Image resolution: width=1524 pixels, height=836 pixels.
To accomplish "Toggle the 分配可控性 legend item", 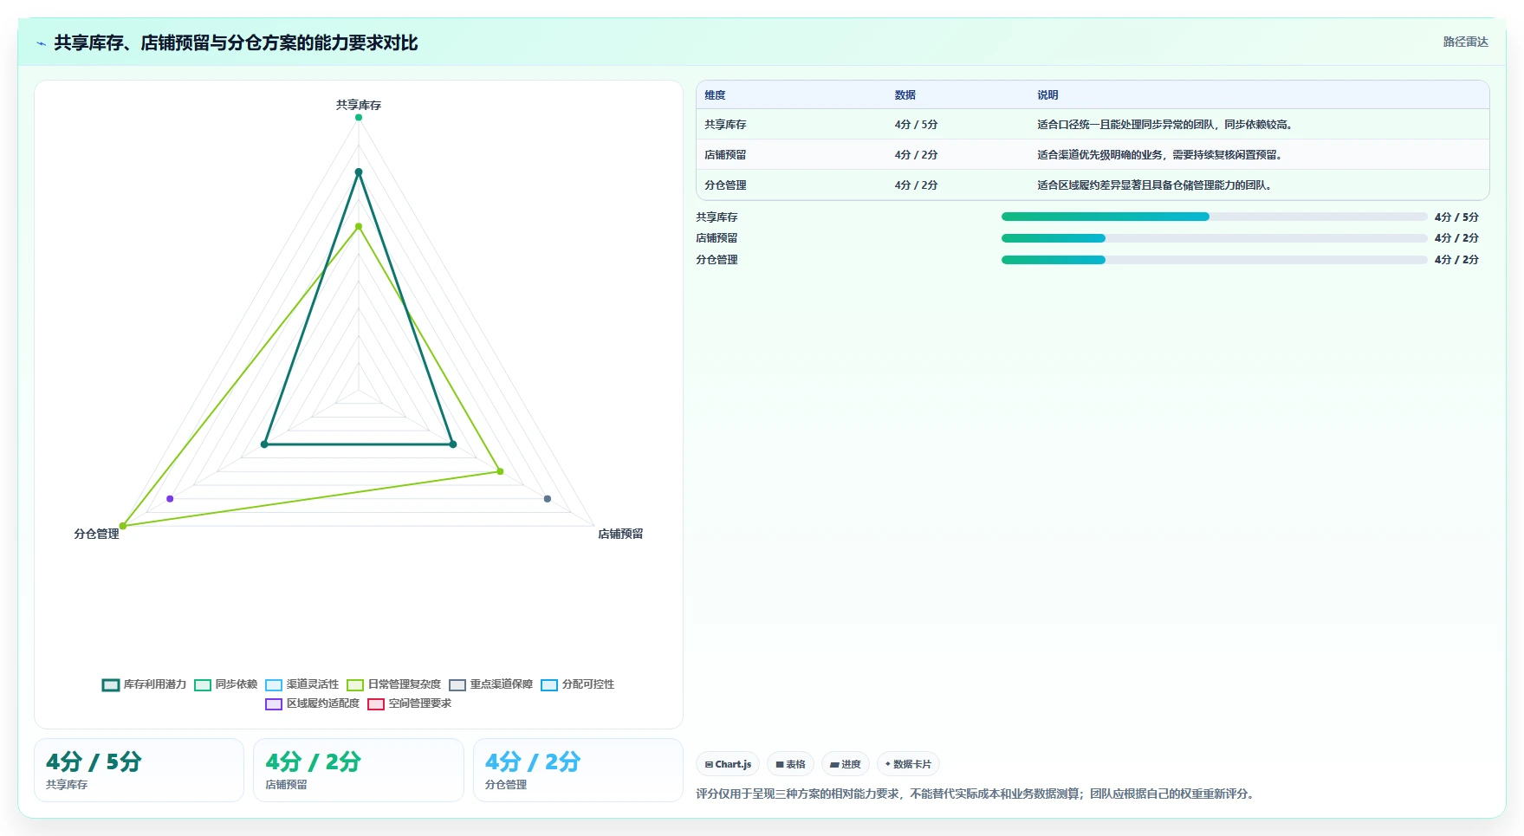I will (x=577, y=684).
